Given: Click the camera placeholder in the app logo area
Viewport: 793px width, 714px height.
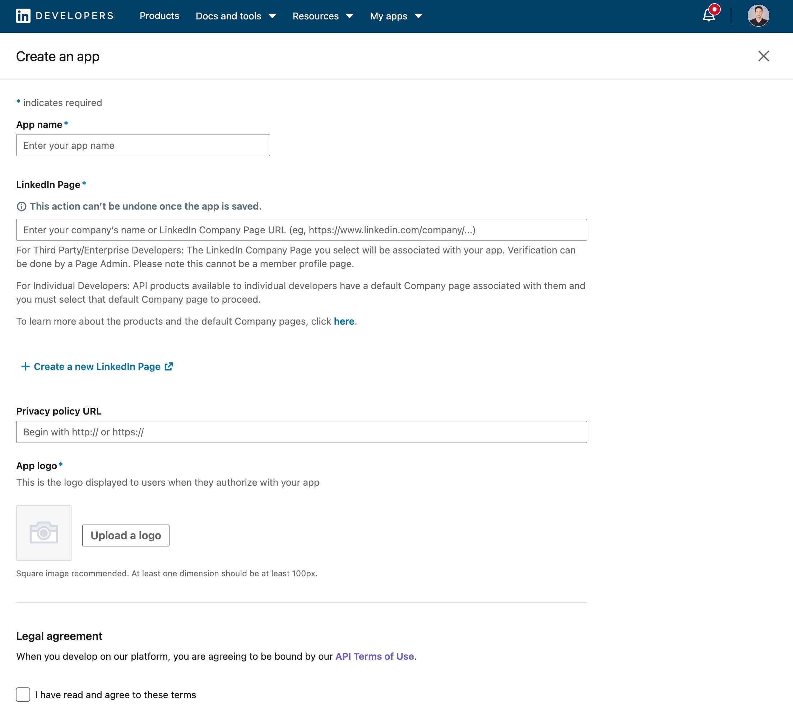Looking at the screenshot, I should (43, 533).
